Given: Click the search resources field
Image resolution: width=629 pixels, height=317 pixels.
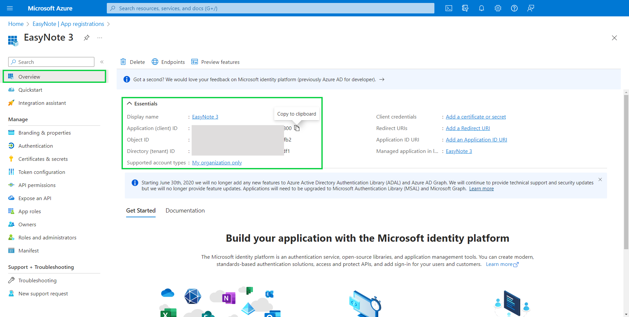Looking at the screenshot, I should coord(270,8).
